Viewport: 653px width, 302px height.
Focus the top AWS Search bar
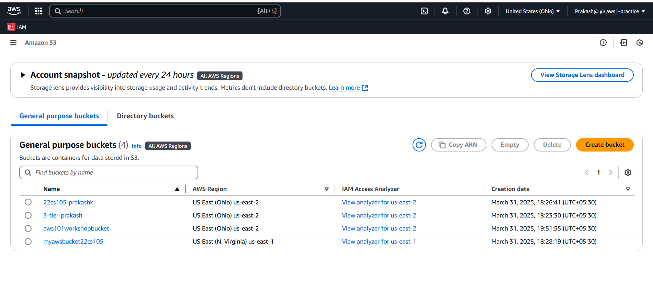click(x=165, y=11)
